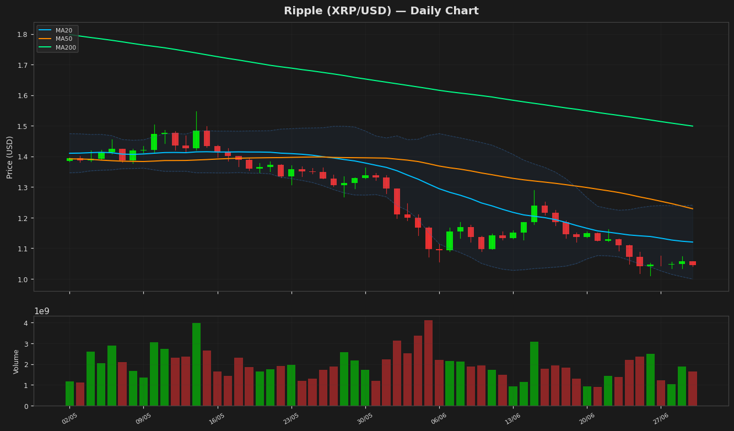Click the volume tick label 1

[25, 385]
